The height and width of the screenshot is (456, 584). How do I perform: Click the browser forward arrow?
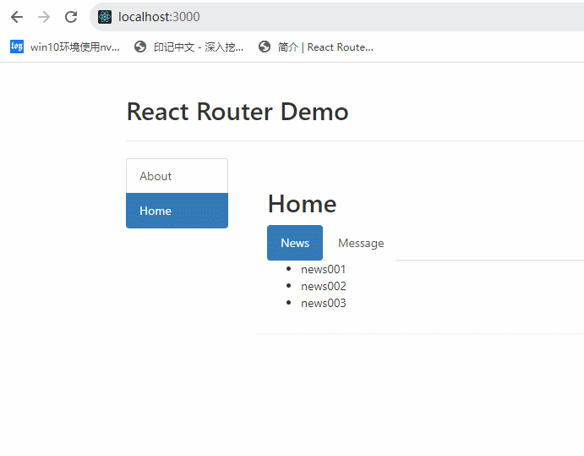(x=44, y=17)
